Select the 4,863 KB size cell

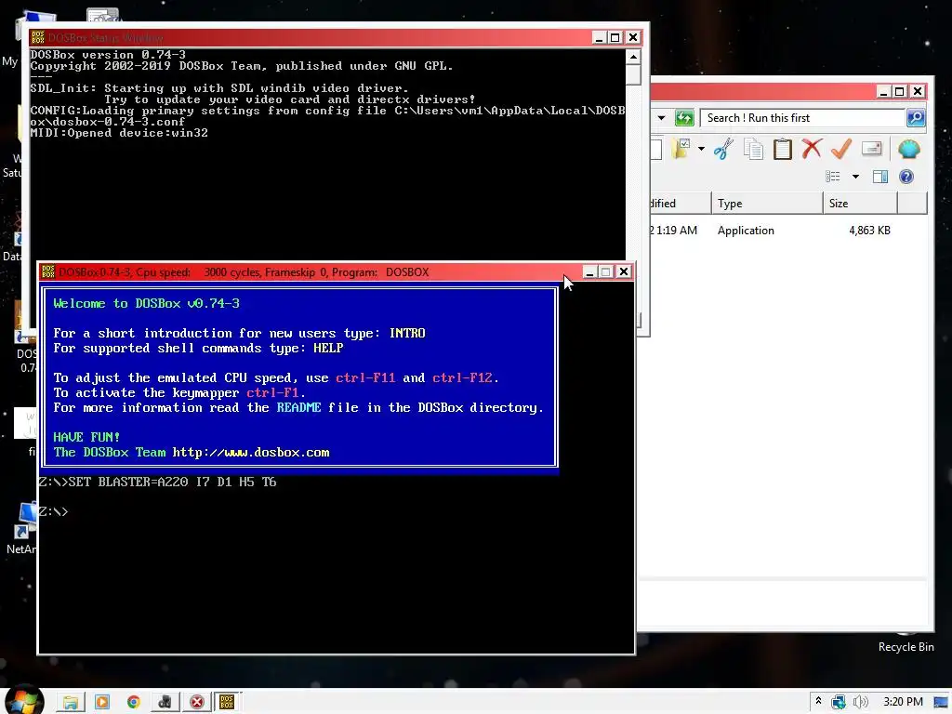(869, 231)
